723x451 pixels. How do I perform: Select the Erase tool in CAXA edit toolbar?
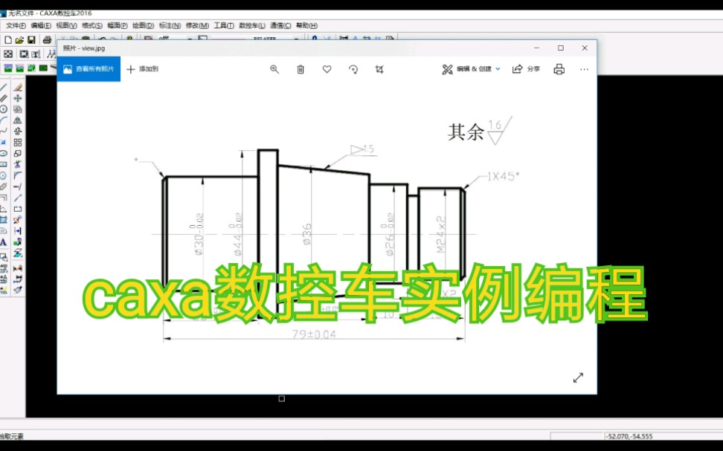(18, 87)
